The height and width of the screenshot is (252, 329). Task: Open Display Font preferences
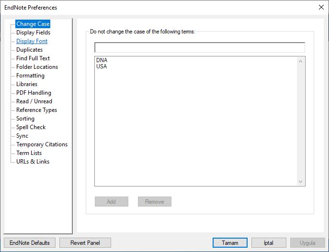[32, 41]
